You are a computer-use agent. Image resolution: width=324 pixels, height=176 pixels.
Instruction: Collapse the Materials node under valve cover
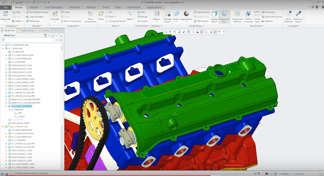pyautogui.click(x=9, y=109)
